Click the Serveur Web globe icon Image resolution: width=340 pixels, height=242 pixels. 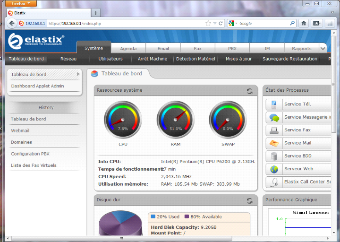click(x=274, y=169)
